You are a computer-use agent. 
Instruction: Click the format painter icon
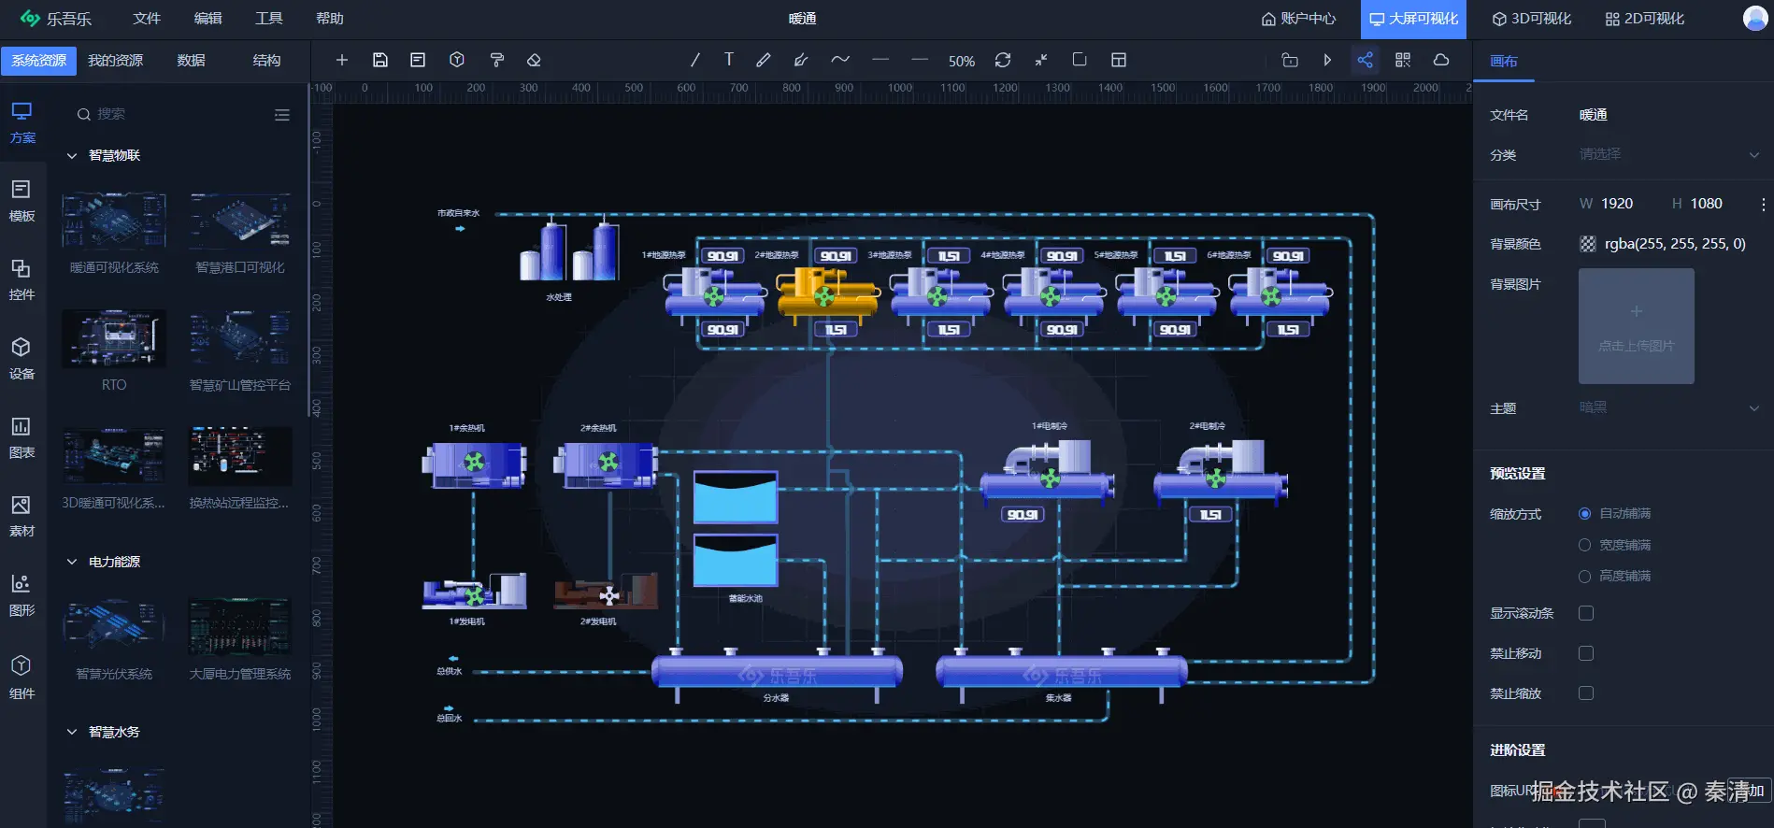496,60
